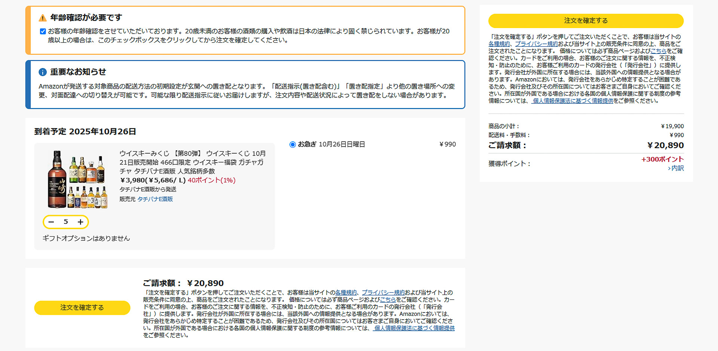
Task: Increase item quantity with the plus button
Action: pyautogui.click(x=80, y=222)
